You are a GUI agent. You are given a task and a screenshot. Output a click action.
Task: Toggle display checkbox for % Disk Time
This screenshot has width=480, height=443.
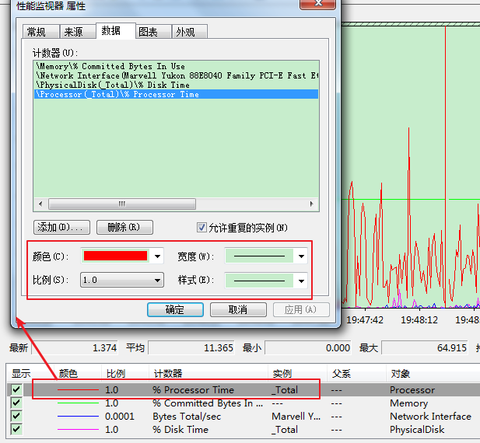click(x=16, y=429)
